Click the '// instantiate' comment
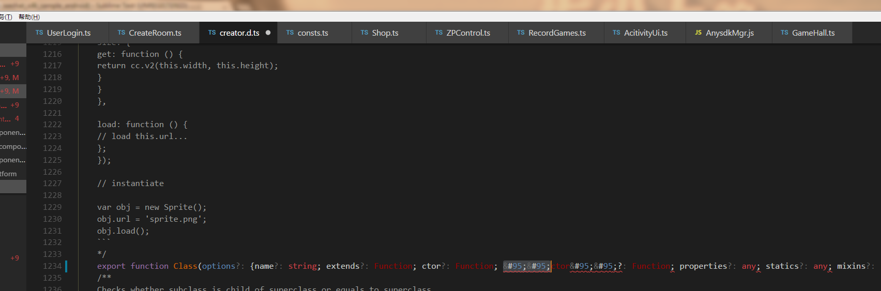 [130, 183]
